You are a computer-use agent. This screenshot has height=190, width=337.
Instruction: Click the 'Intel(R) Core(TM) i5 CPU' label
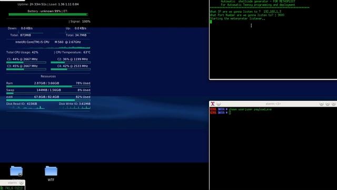click(x=32, y=42)
